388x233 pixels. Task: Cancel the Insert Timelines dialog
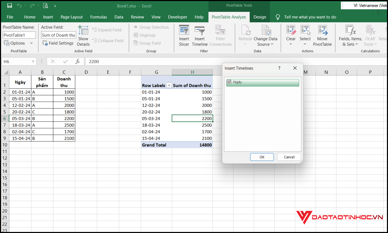pyautogui.click(x=289, y=157)
